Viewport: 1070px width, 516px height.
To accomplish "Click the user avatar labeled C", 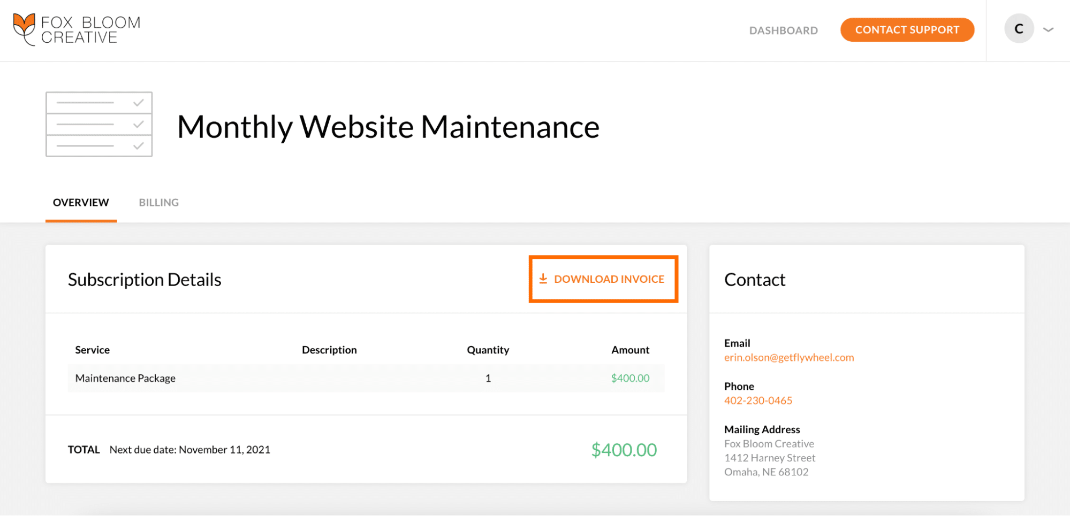I will tap(1018, 29).
